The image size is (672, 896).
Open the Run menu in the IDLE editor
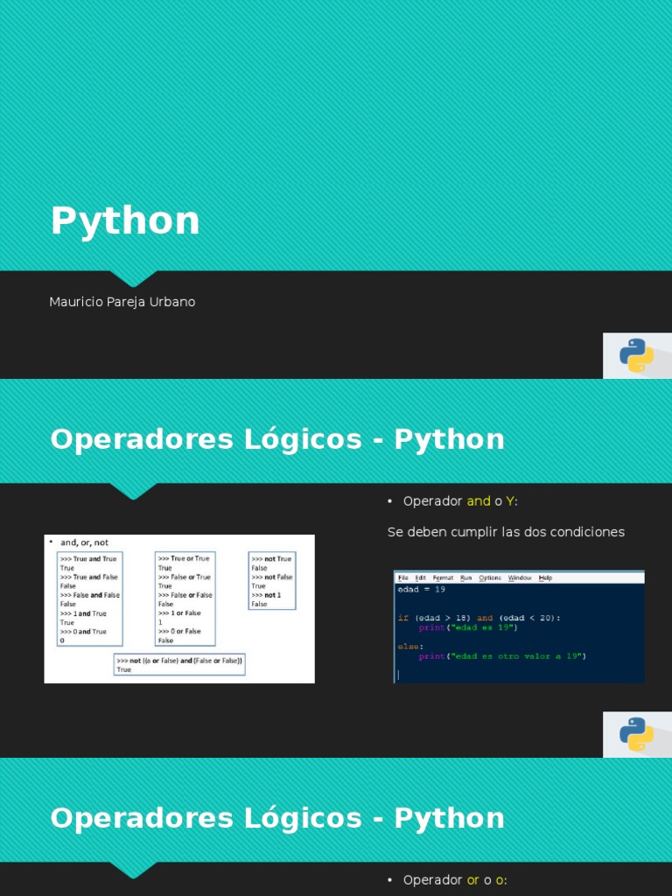465,577
